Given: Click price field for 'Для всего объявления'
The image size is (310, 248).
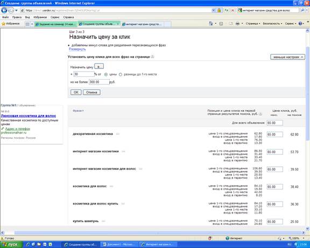Looking at the screenshot, I should [275, 123].
